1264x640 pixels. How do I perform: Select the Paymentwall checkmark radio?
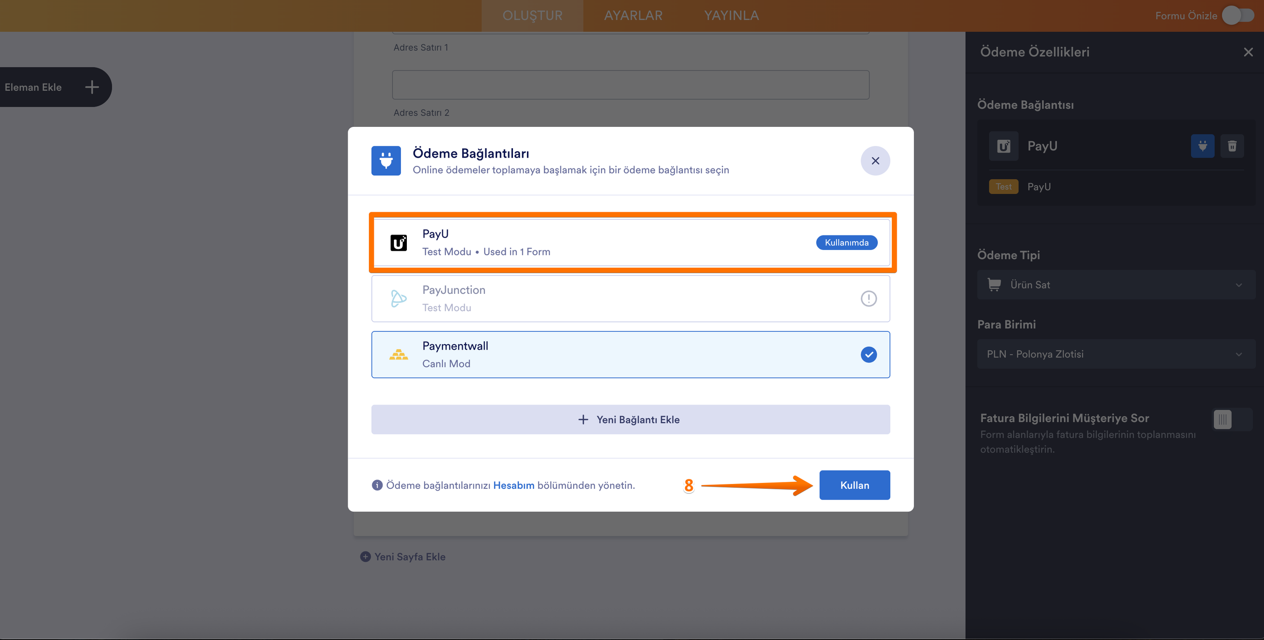click(x=869, y=355)
